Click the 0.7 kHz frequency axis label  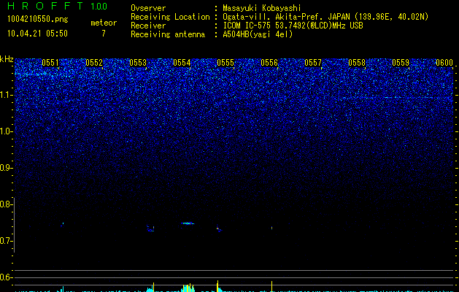point(5,241)
